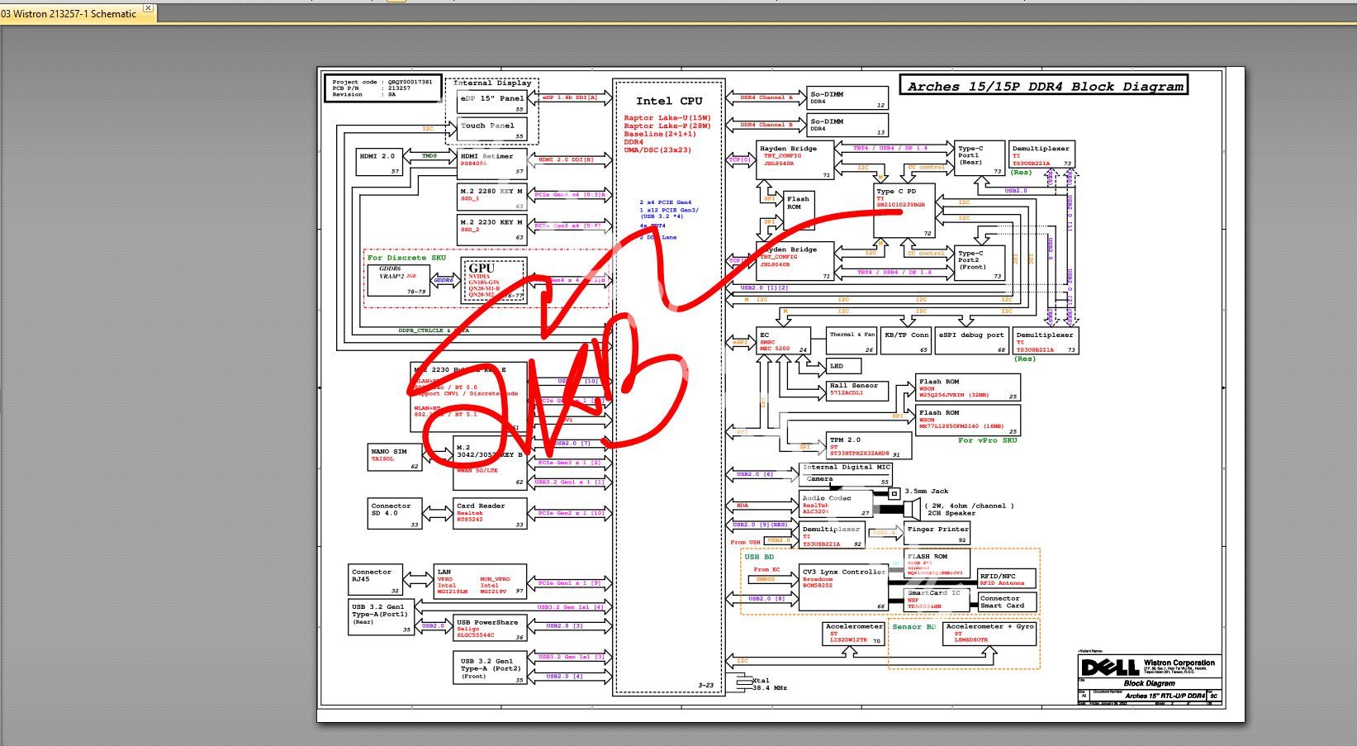Image resolution: width=1357 pixels, height=746 pixels.
Task: Click the 'PCIe Gen1 x 1 [9]' bus label
Action: [x=570, y=583]
